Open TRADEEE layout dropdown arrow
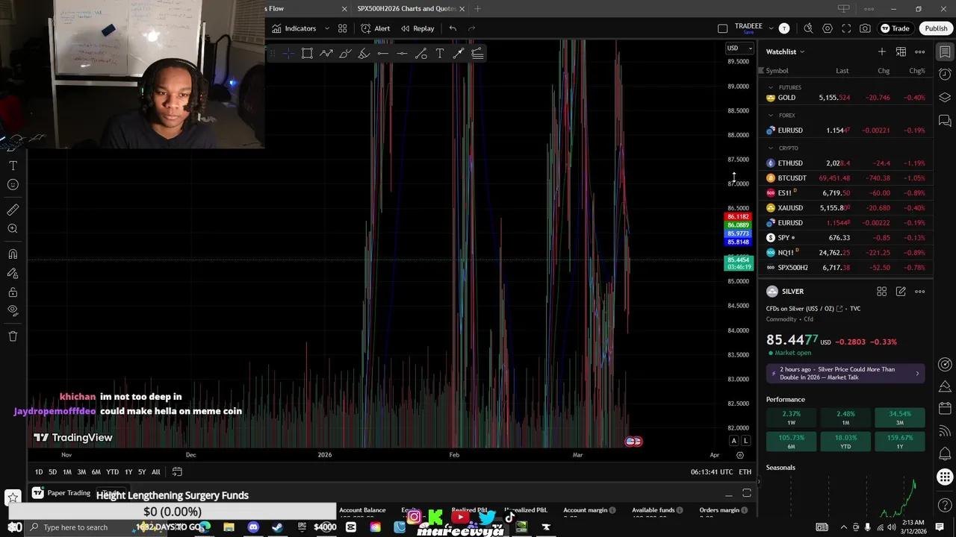The width and height of the screenshot is (956, 537). point(770,28)
